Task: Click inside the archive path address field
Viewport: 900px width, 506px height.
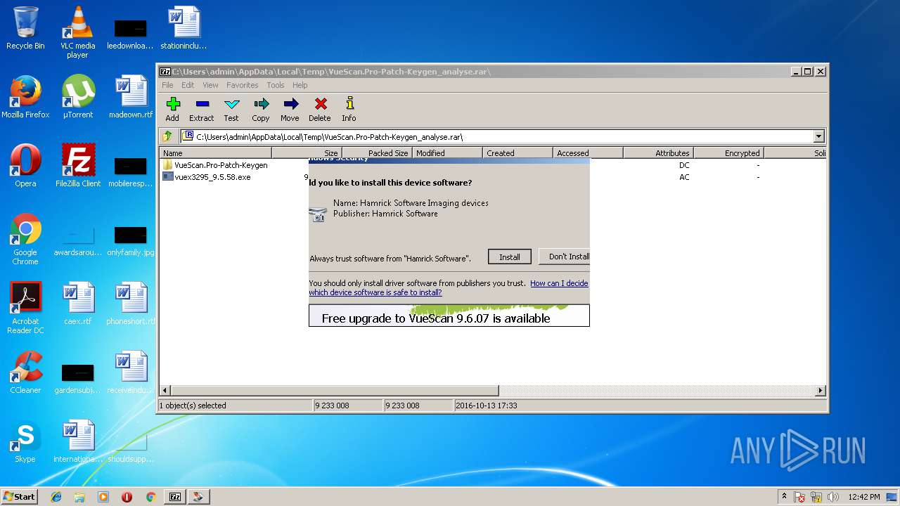Action: coord(497,136)
